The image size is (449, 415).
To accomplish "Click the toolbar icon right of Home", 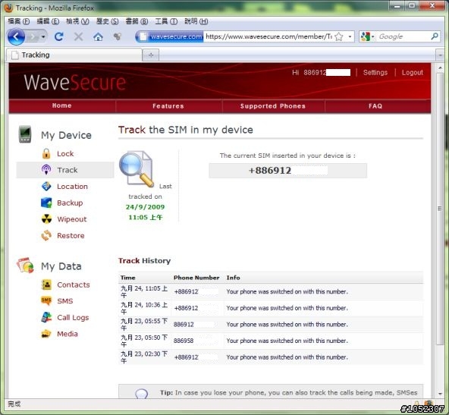I will click(x=117, y=36).
